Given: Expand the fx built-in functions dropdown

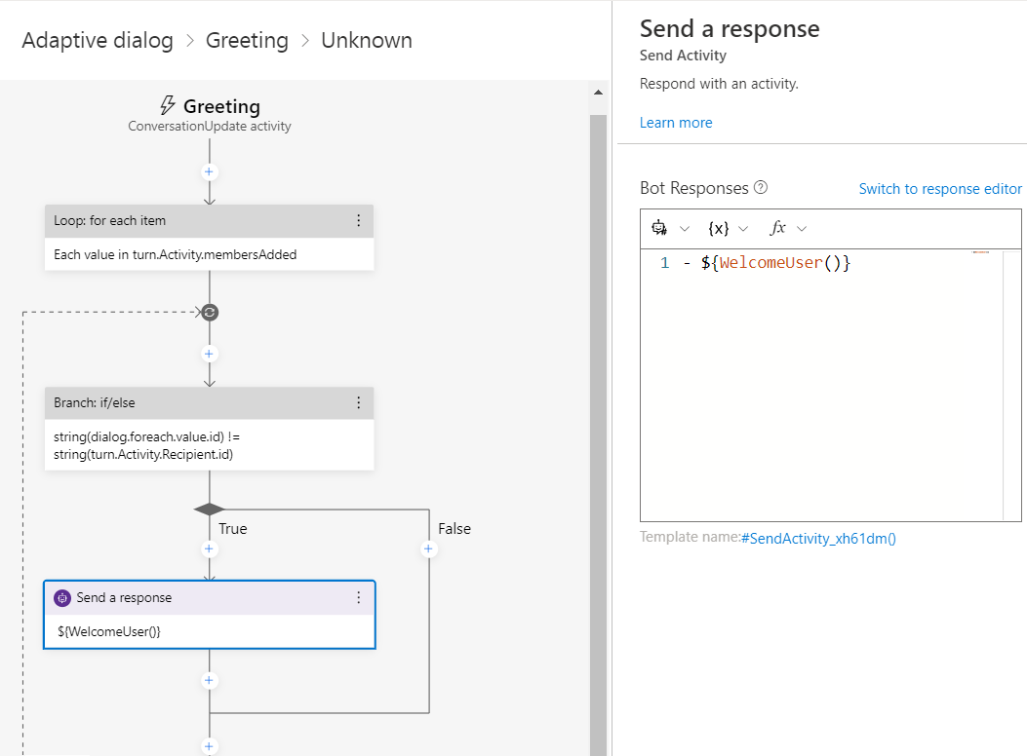Looking at the screenshot, I should point(788,228).
